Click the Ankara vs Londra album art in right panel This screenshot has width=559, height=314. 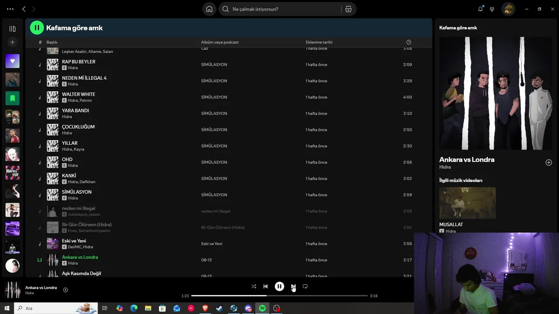pyautogui.click(x=496, y=93)
